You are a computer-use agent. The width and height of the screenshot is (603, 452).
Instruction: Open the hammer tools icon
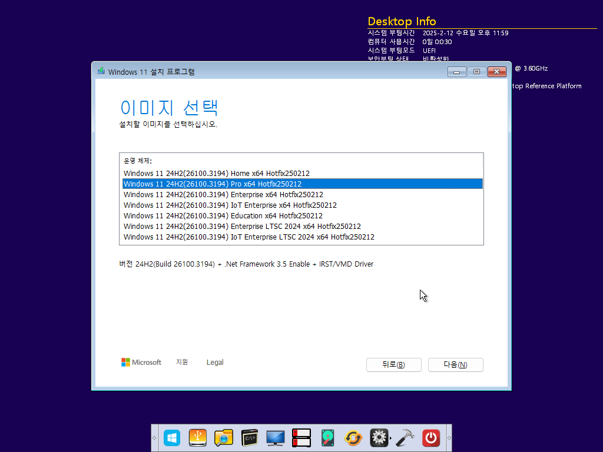pos(405,438)
